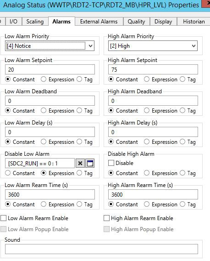Clear the Disable Low Alarm expression
Image resolution: width=210 pixels, height=261 pixels.
[80, 163]
